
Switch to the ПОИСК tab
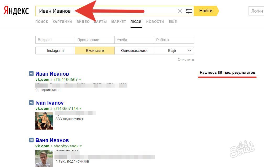42,22
